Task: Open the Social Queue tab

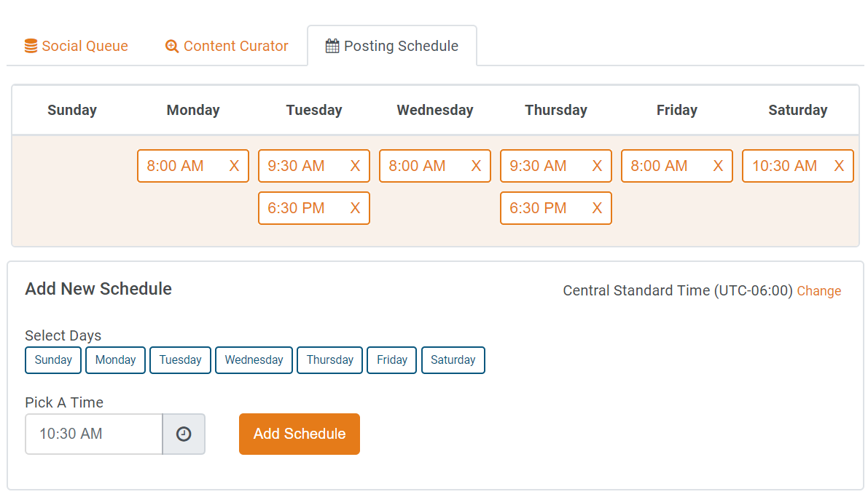Action: (76, 46)
